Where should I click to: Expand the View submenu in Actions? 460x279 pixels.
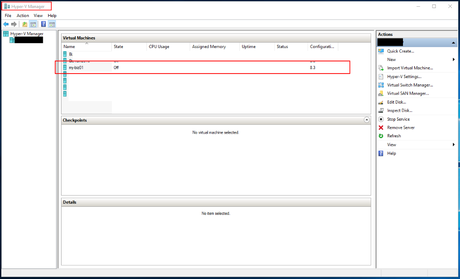454,144
